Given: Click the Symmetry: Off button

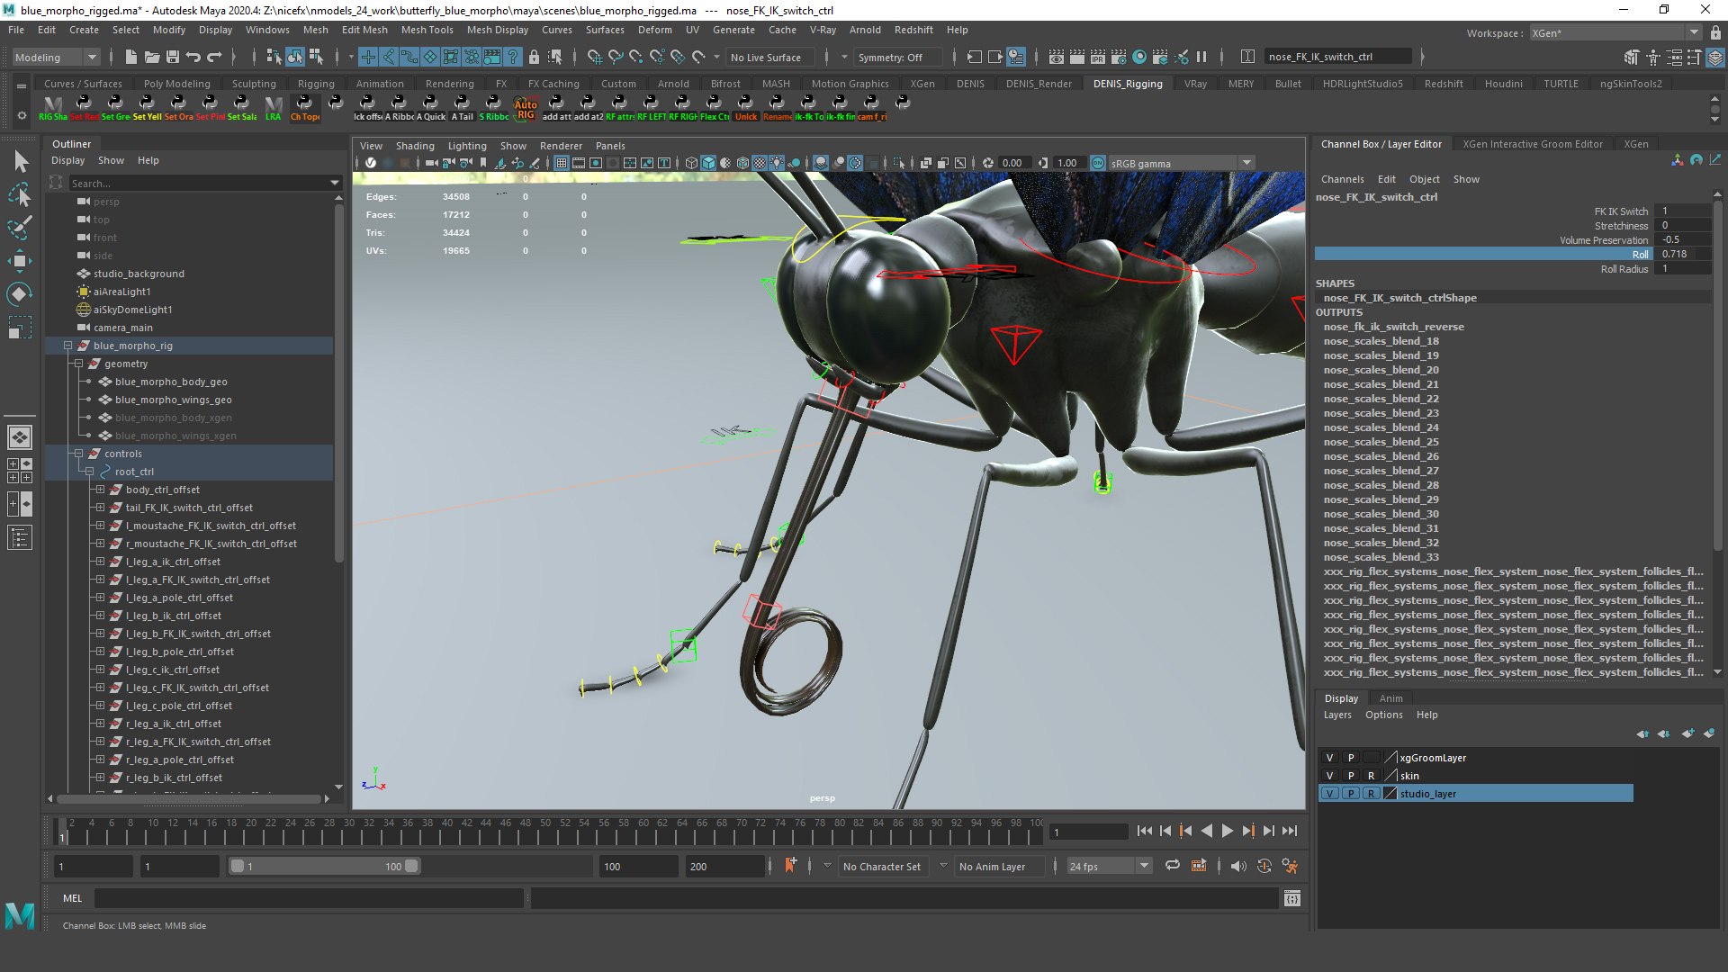Looking at the screenshot, I should click(x=896, y=57).
